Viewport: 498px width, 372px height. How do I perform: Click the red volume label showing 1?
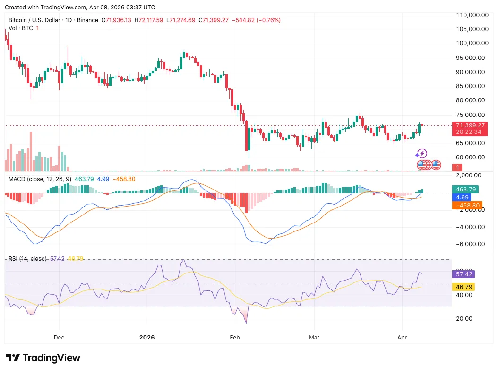point(457,167)
